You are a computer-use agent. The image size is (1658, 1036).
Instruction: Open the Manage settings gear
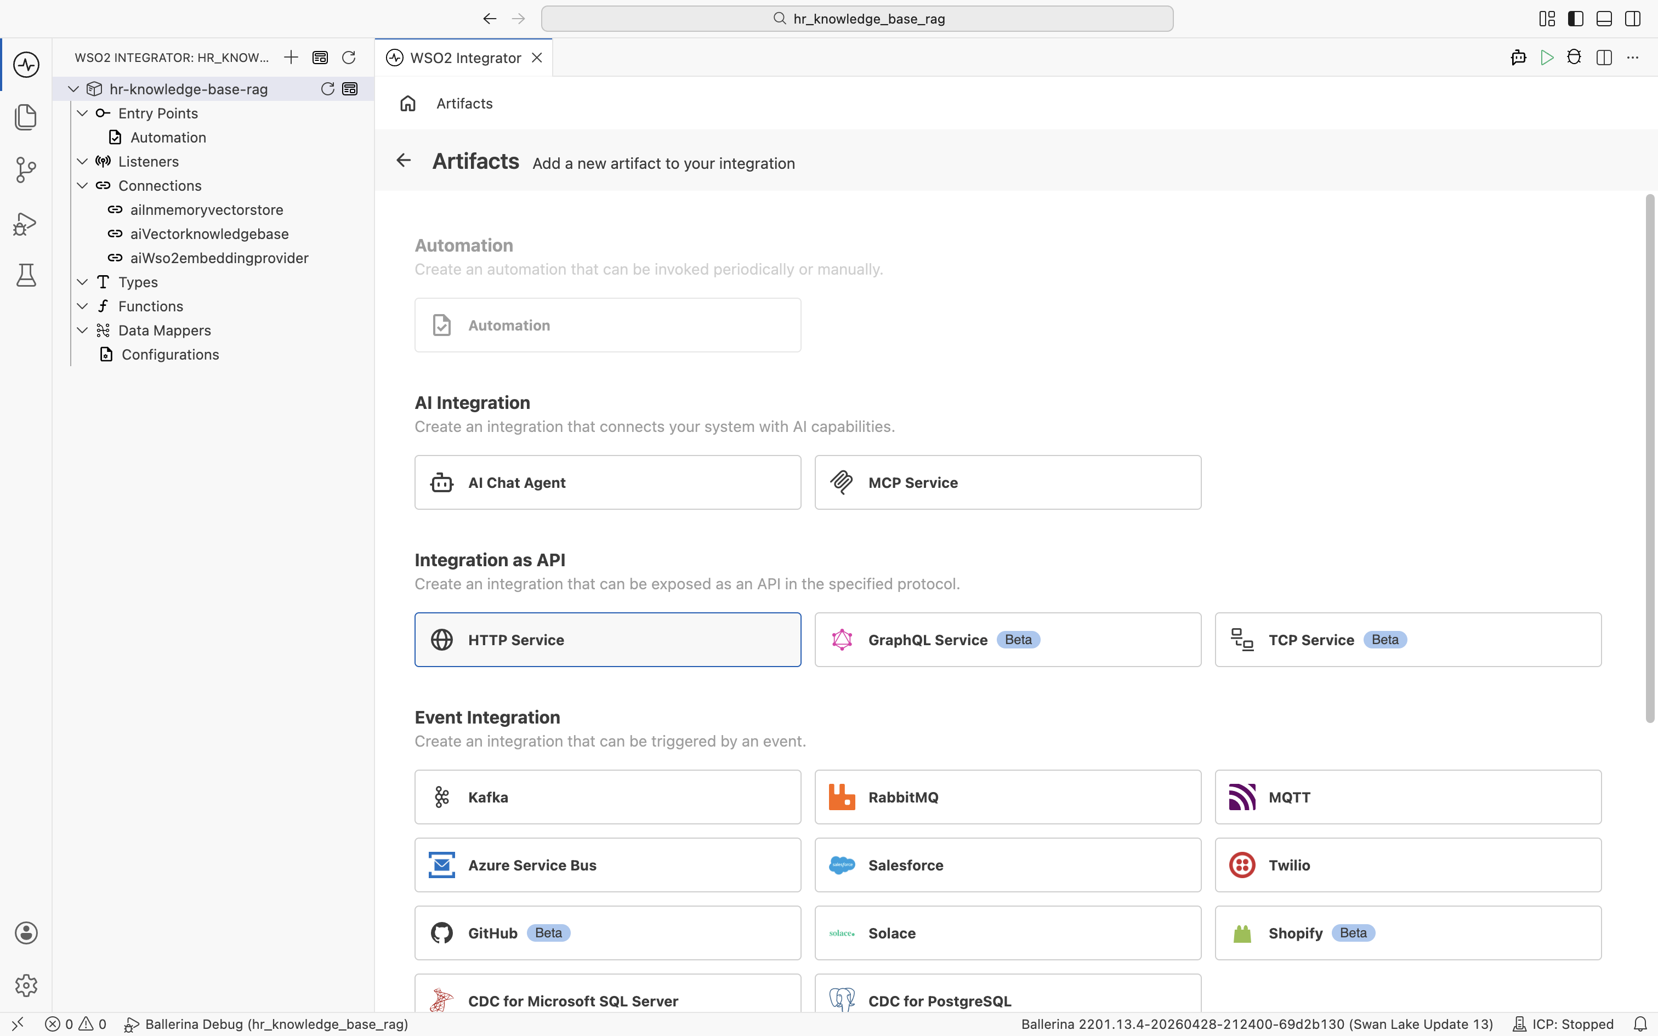pos(26,986)
